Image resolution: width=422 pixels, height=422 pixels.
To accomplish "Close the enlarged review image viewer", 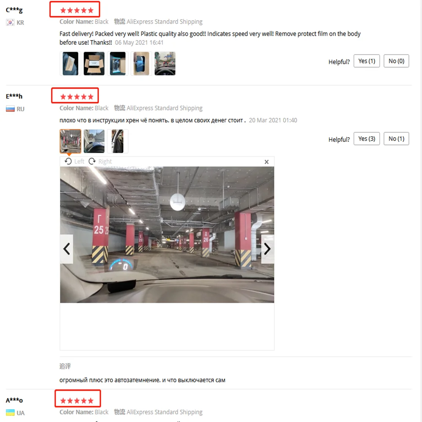I will click(266, 162).
